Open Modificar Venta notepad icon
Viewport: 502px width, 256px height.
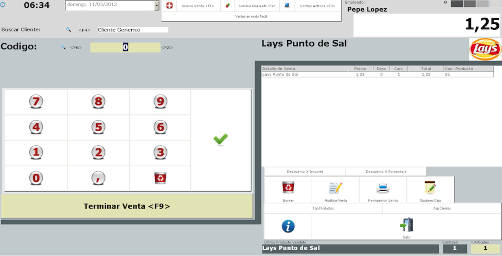tap(335, 188)
